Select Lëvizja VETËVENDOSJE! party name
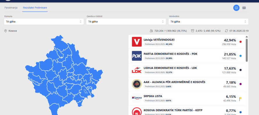Image resolution: width=259 pixels, height=115 pixels. tap(159, 40)
